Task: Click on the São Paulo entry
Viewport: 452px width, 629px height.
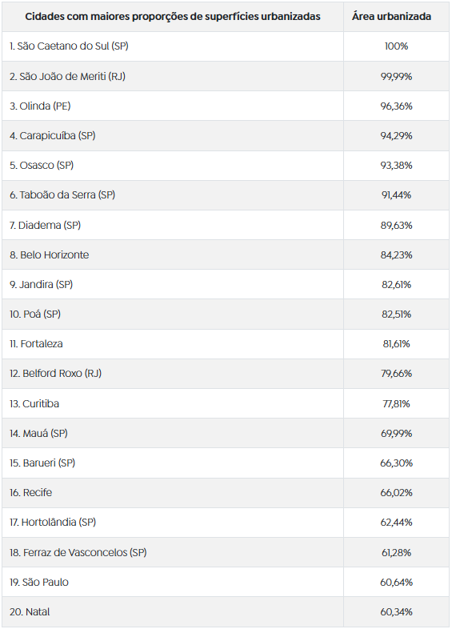Action: click(39, 582)
